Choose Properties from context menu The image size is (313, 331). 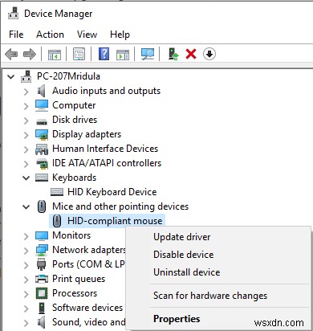pyautogui.click(x=177, y=319)
